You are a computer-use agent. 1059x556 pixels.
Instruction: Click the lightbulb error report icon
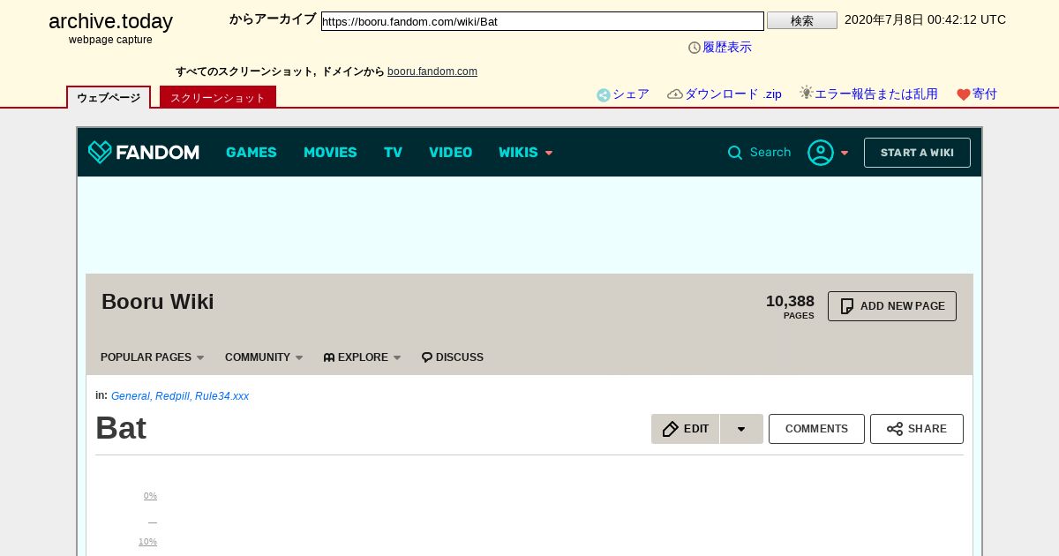pyautogui.click(x=806, y=93)
